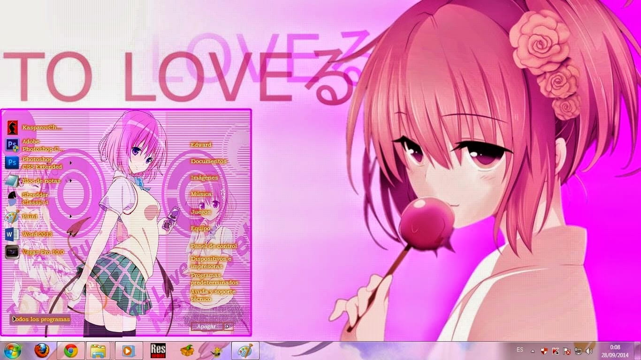Show hidden system tray icons
This screenshot has width=641, height=360.
click(x=533, y=351)
